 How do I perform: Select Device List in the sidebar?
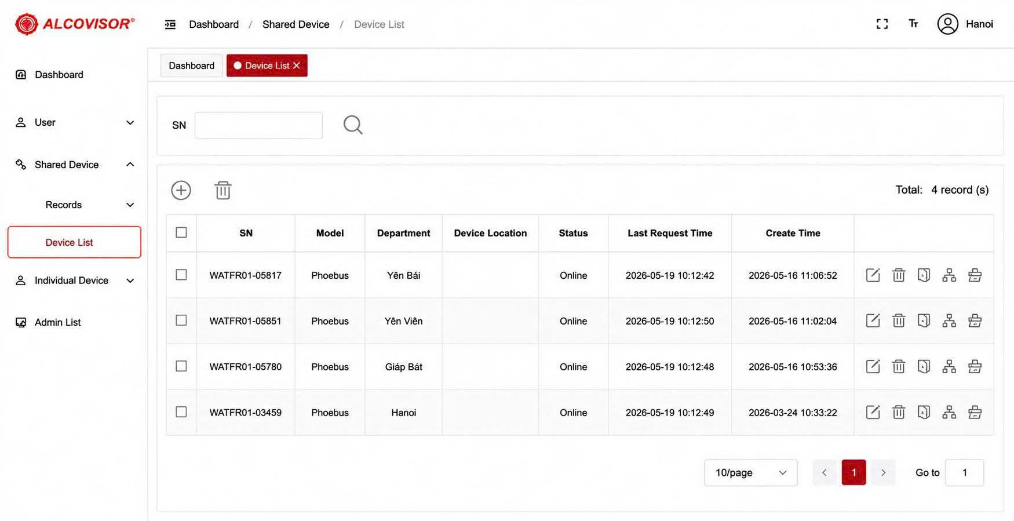(74, 242)
